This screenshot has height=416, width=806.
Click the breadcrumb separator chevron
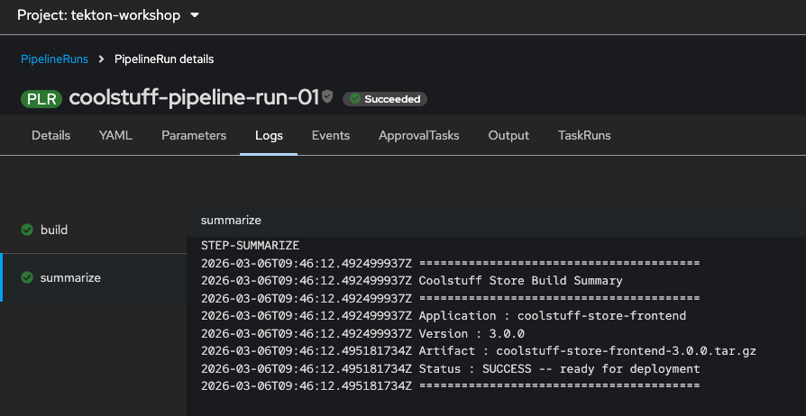point(101,59)
